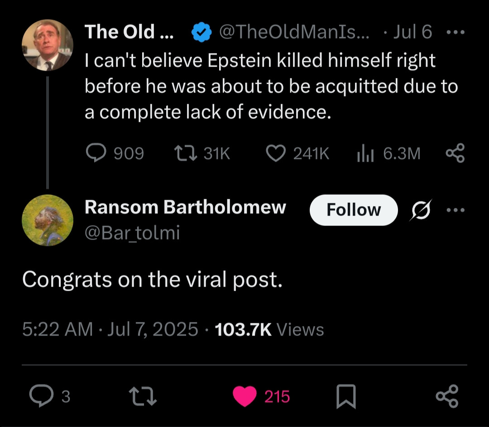Open more options on original tweet
489x427 pixels.
pyautogui.click(x=455, y=33)
